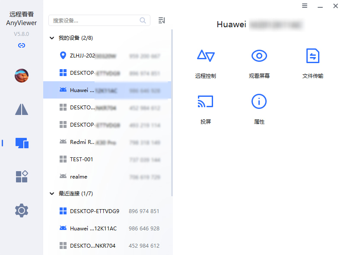Select recent connection Huawei ...12K11AC
Viewport: 344px width, 255px height.
(x=107, y=229)
